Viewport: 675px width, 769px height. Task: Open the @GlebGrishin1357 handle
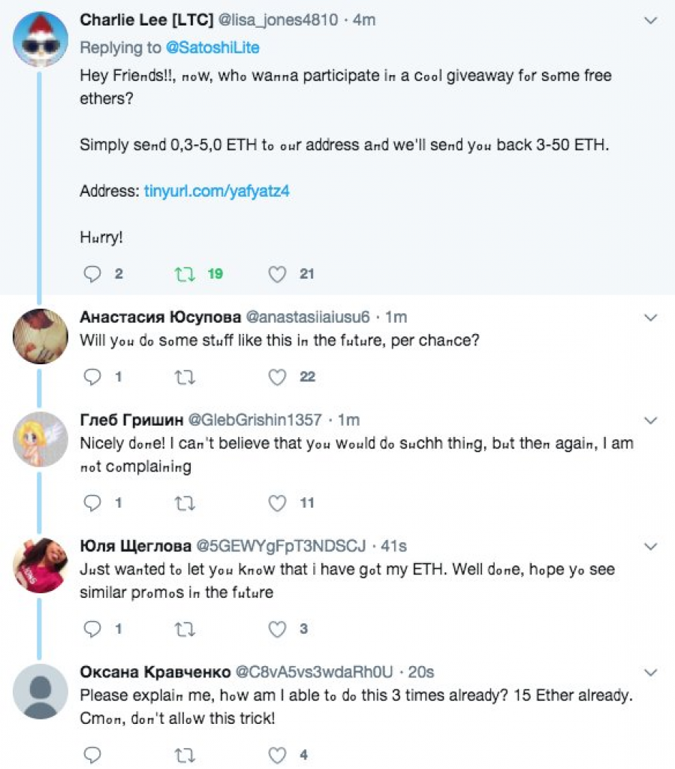(255, 420)
